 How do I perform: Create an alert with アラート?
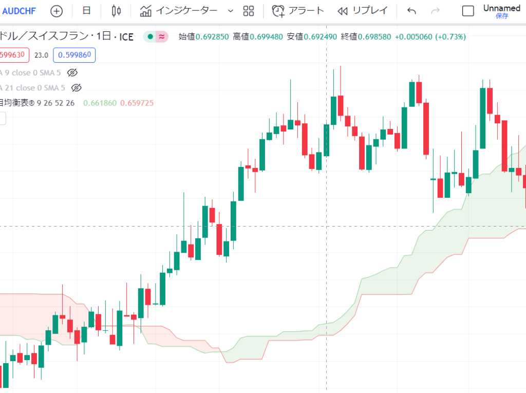298,11
